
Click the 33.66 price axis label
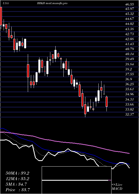129,104
